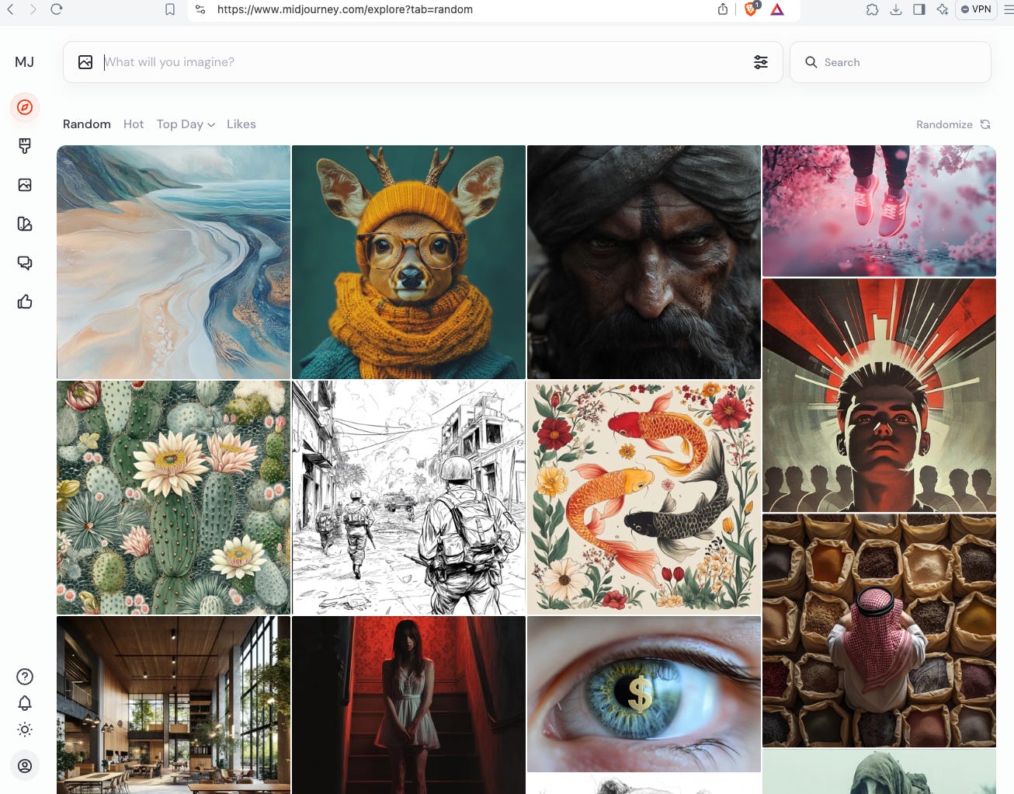Open browser extensions puzzle icon
The image size is (1014, 794).
click(x=873, y=9)
